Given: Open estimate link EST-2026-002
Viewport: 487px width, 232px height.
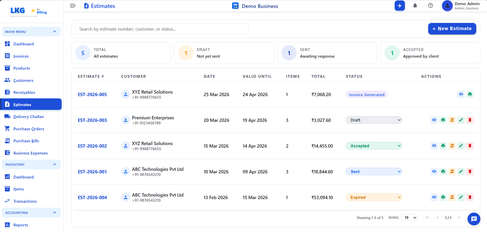Looking at the screenshot, I should tap(92, 146).
